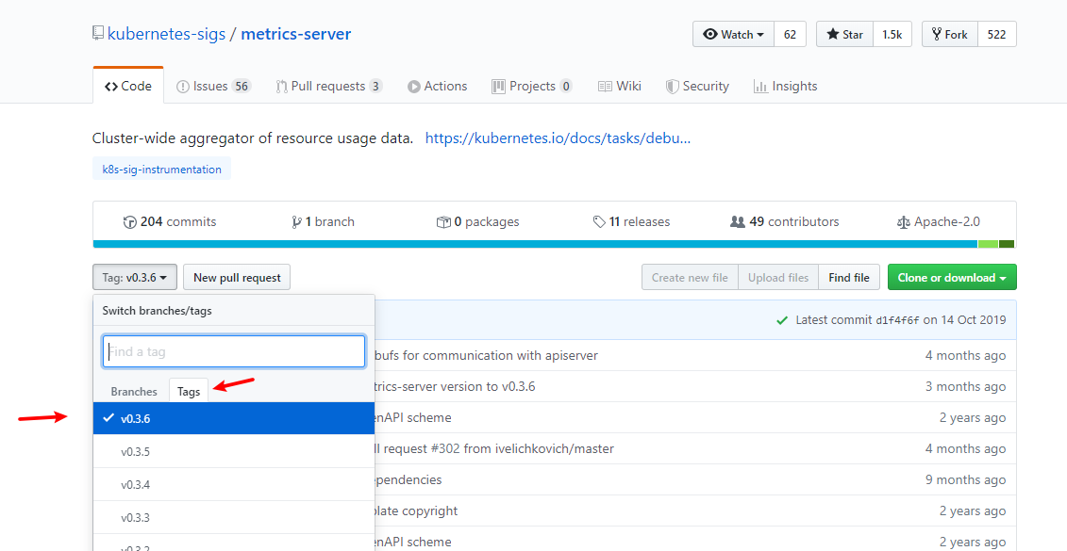Click the branch icon next to 1 branch

point(297,221)
